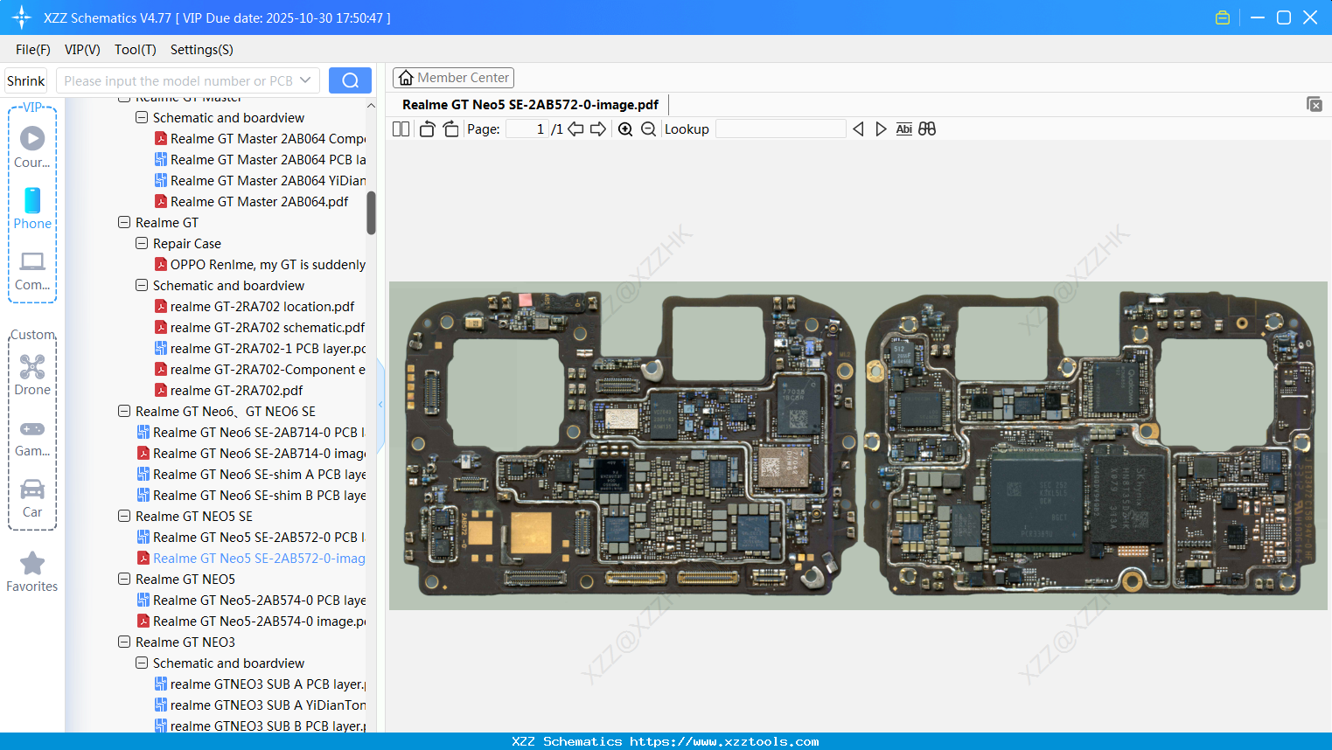This screenshot has width=1332, height=750.
Task: Collapse the Realme GT tree node
Action: point(124,223)
